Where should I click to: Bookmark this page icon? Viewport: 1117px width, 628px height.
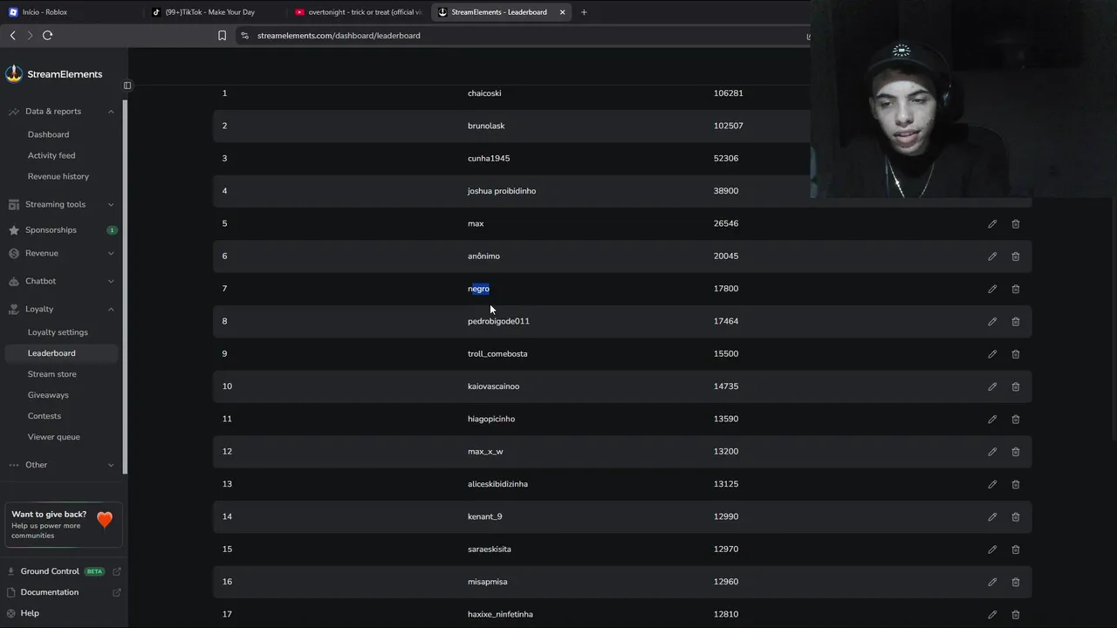click(222, 36)
